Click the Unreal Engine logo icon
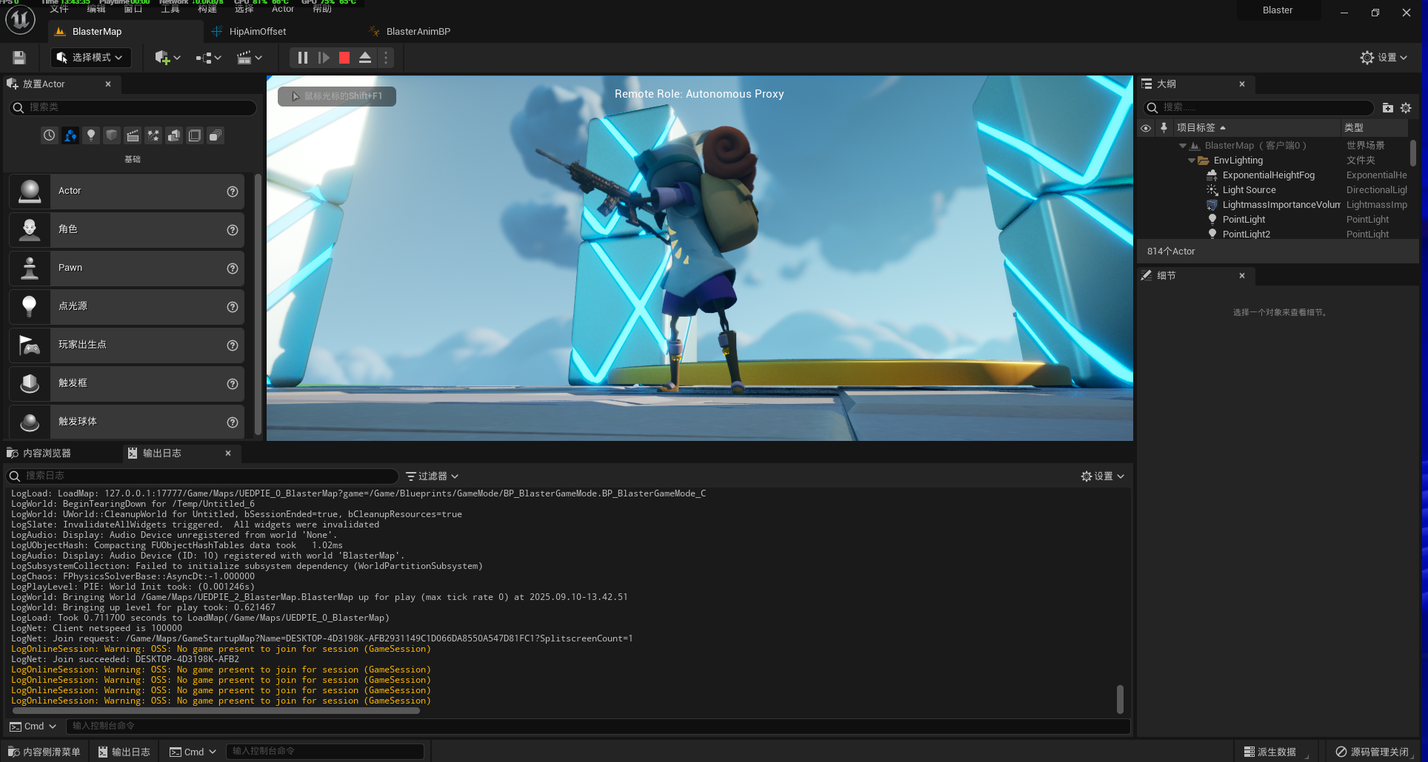The height and width of the screenshot is (762, 1428). (20, 20)
